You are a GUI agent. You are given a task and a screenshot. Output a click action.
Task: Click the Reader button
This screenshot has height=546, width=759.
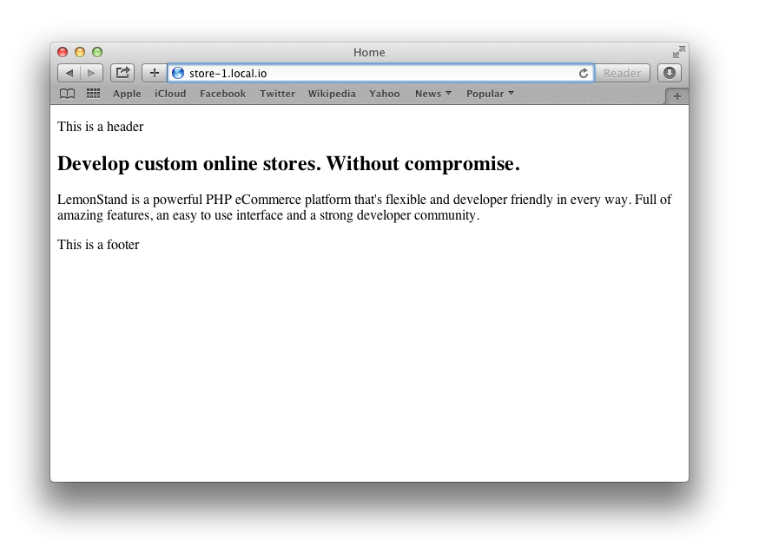(x=622, y=73)
